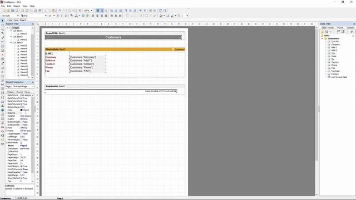Open the style dropdown showing 'No style'
This screenshot has height=200, width=356.
pos(18,16)
